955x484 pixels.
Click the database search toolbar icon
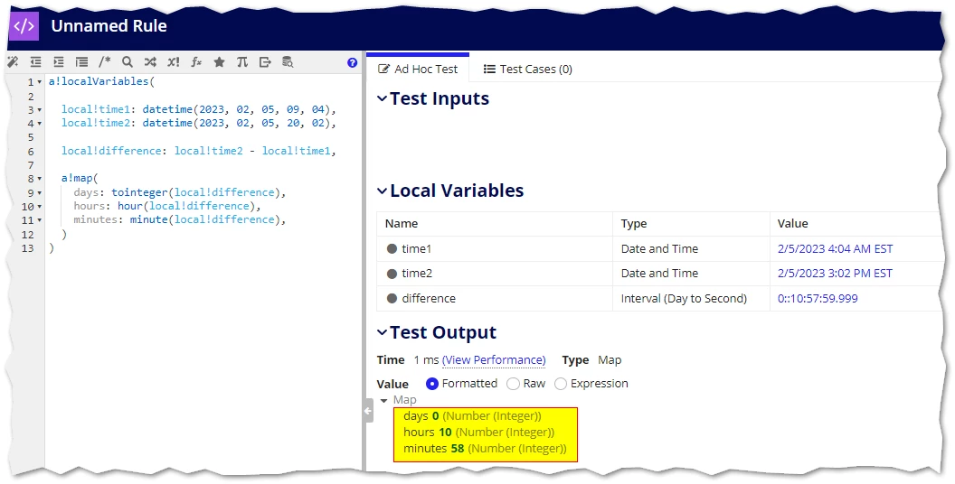point(288,62)
